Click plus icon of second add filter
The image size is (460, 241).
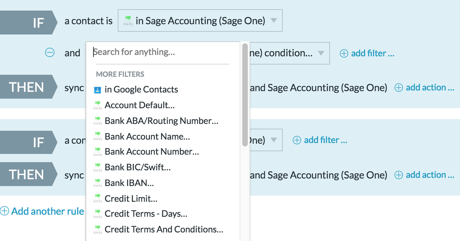click(297, 140)
